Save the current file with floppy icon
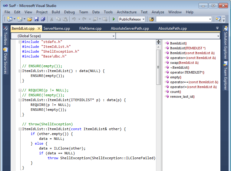 (x=36, y=19)
